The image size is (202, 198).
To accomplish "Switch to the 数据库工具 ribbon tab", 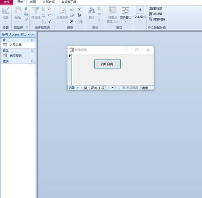I will pos(69,2).
